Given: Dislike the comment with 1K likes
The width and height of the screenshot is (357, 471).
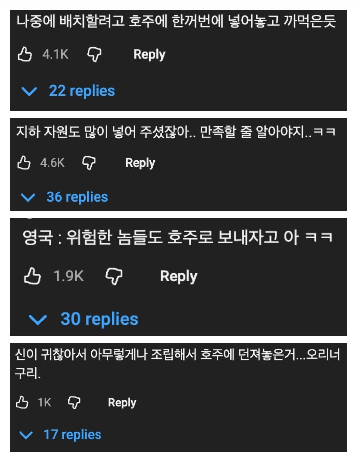Looking at the screenshot, I should [74, 402].
